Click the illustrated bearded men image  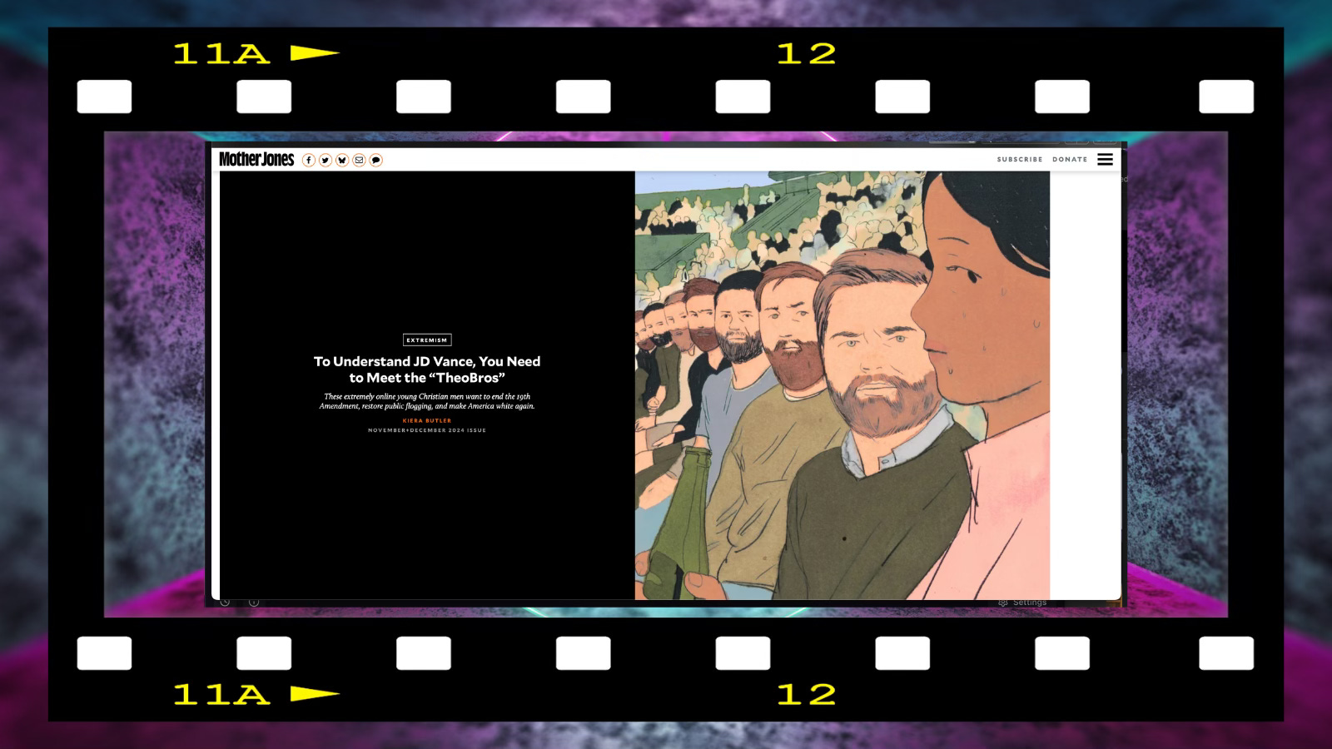point(842,385)
